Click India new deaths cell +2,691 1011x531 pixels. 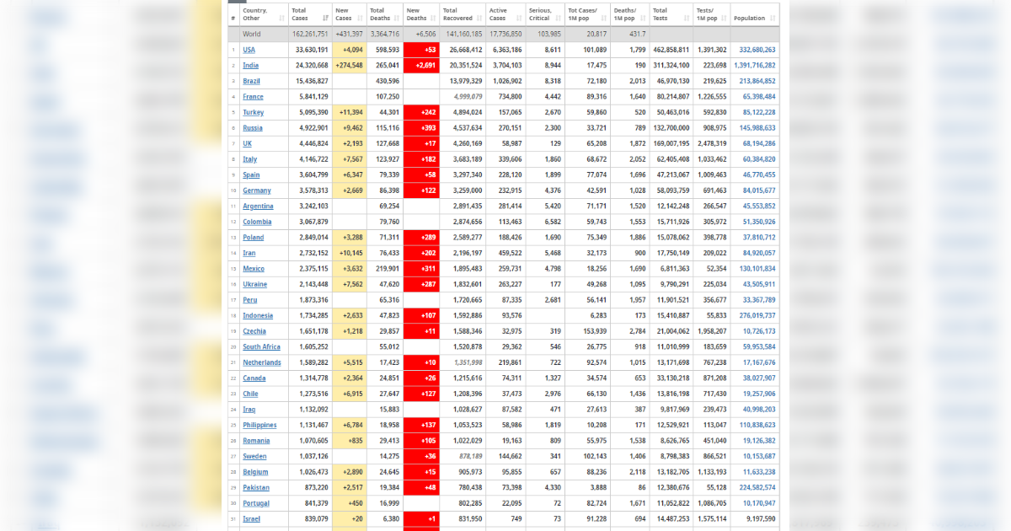(421, 66)
